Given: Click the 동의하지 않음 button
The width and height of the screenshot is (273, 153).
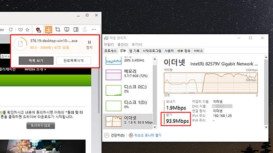Looking at the screenshot, I should [41, 125].
